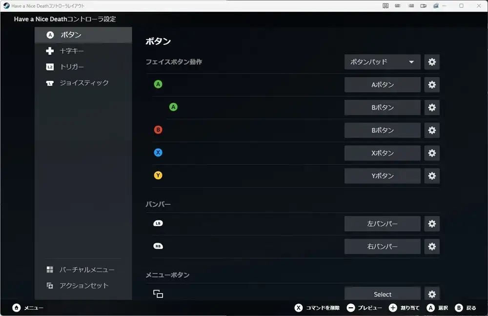This screenshot has width=488, height=316.
Task: Open バーチャルメニュー in sidebar
Action: pyautogui.click(x=83, y=270)
